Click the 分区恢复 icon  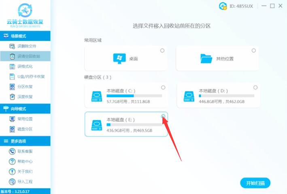12,87
